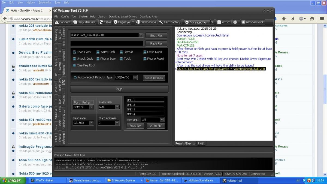Enable the Phone Reset checkbox
Screen dimensions: 327x184
click(145, 59)
